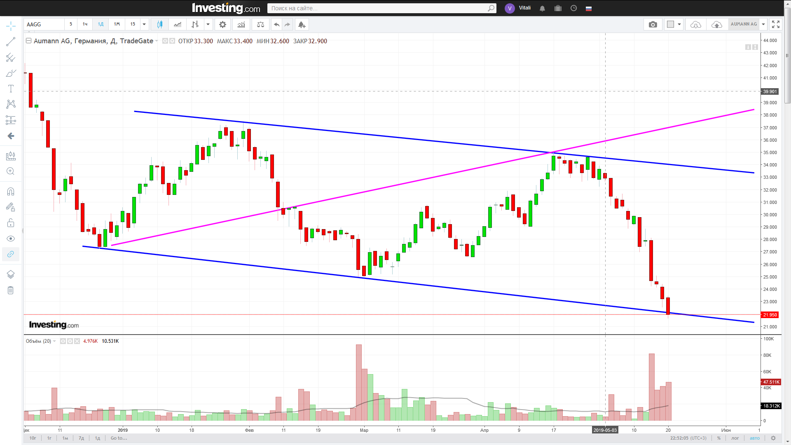Toggle the lock all drawings tool

pyautogui.click(x=11, y=223)
